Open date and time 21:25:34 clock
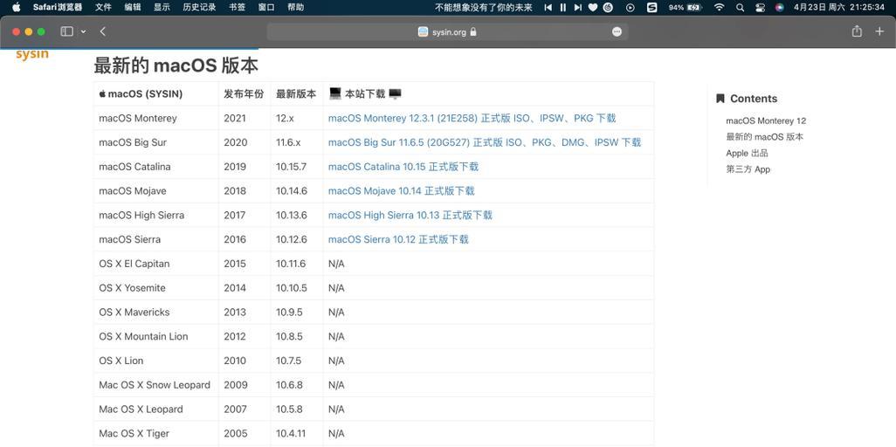The height and width of the screenshot is (447, 896). point(839,8)
